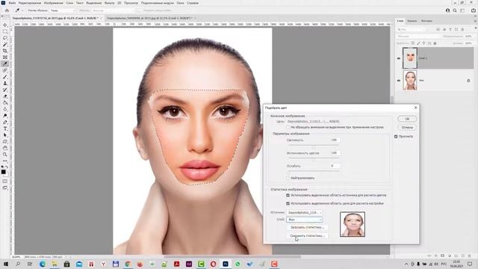The height and width of the screenshot is (269, 478).
Task: Hide the Фон layer with eye icon
Action: (x=399, y=81)
